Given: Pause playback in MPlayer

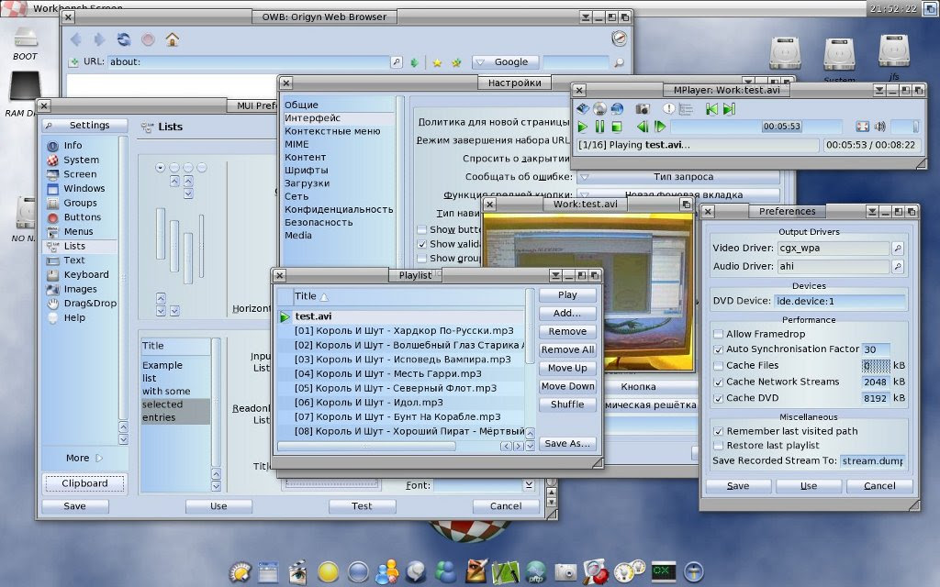Looking at the screenshot, I should point(599,127).
